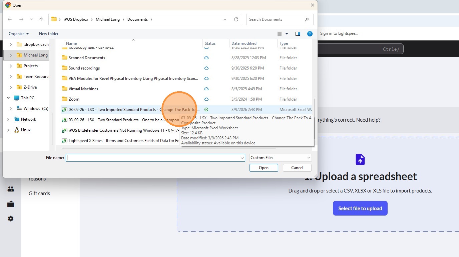The width and height of the screenshot is (459, 257).
Task: Expand the Projects tree node
Action: click(11, 66)
